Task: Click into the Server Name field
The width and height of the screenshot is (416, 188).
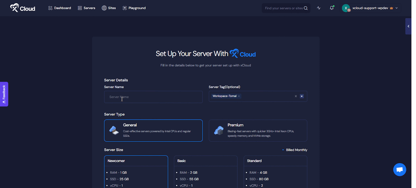Action: (153, 97)
